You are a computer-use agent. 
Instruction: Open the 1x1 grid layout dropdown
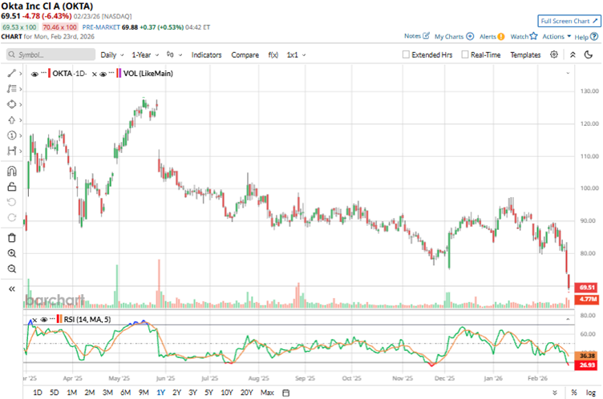296,54
